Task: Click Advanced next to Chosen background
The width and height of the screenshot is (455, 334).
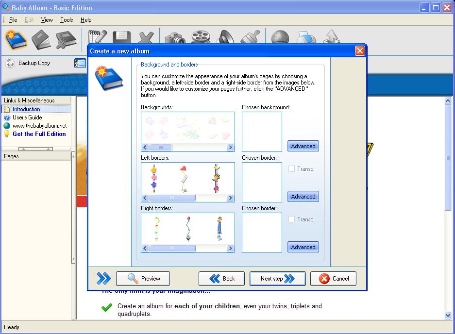Action: click(x=303, y=146)
